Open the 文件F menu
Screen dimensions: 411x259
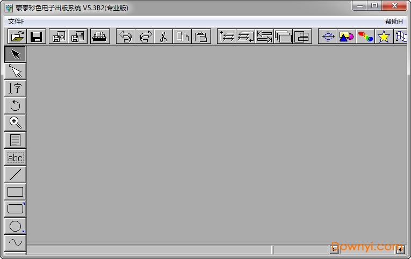(16, 21)
